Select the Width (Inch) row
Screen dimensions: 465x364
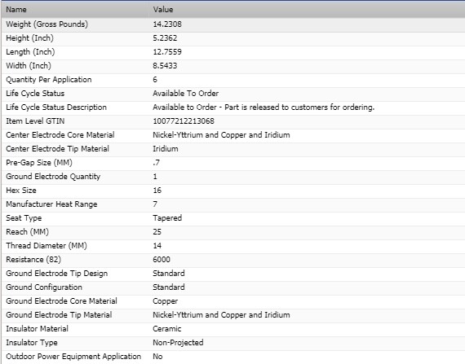tap(233, 66)
